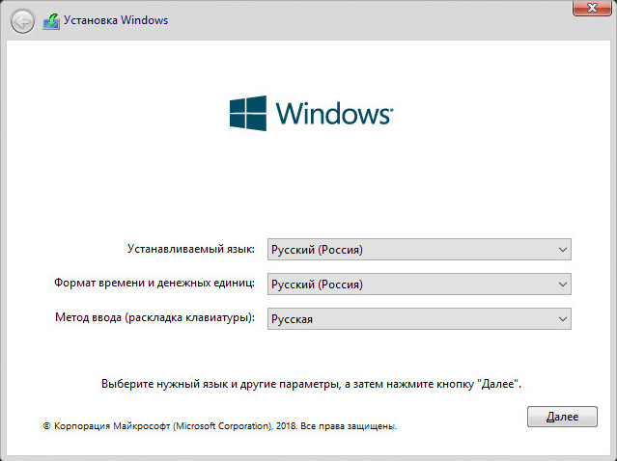
Task: Click the Все права защищены text
Action: click(349, 426)
